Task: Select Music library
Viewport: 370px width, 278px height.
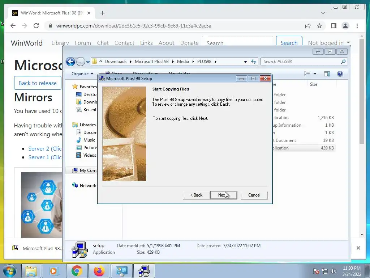Action: click(x=85, y=140)
